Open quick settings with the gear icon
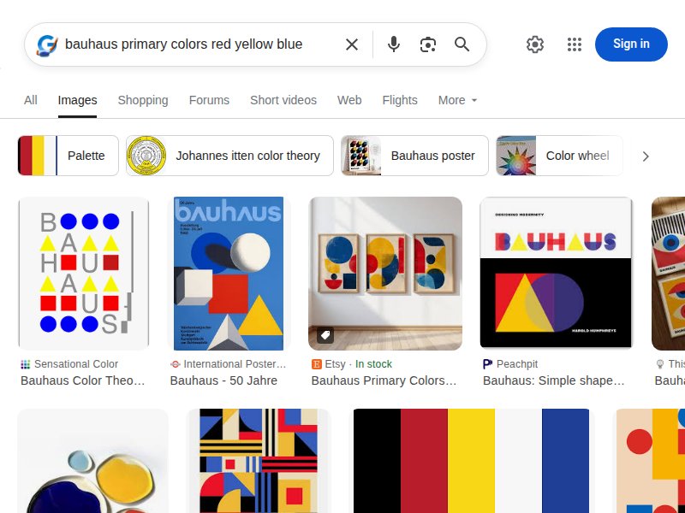 (x=535, y=44)
